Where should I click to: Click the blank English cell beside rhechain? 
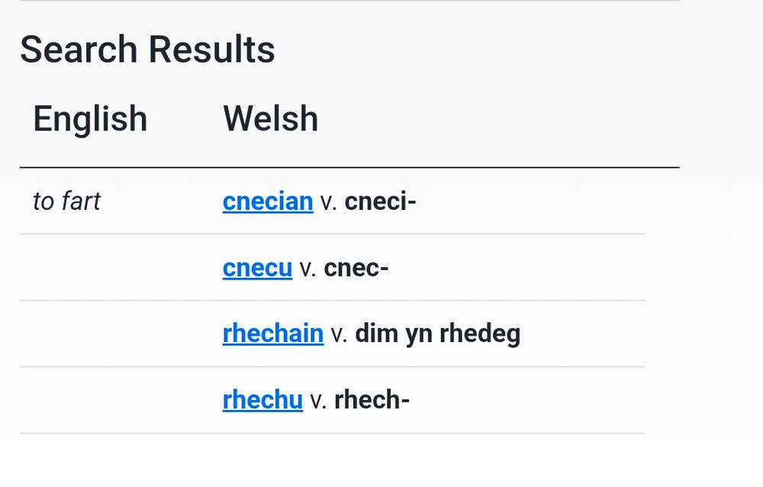point(114,334)
